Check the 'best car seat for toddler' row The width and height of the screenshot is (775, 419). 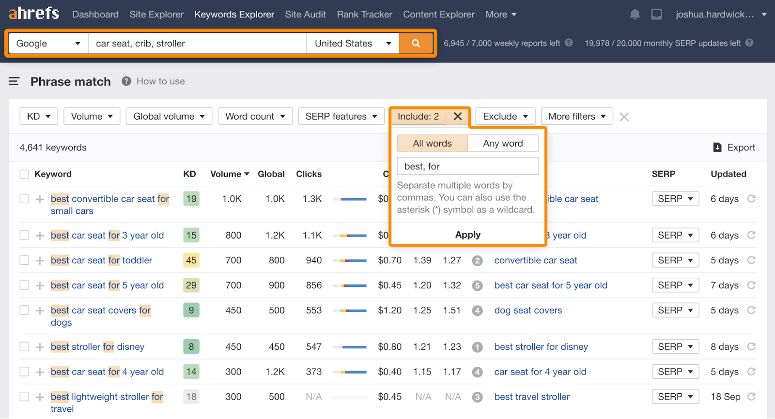pyautogui.click(x=24, y=260)
